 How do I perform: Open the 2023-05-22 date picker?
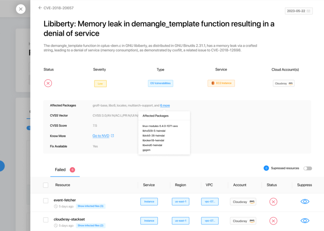pos(296,11)
